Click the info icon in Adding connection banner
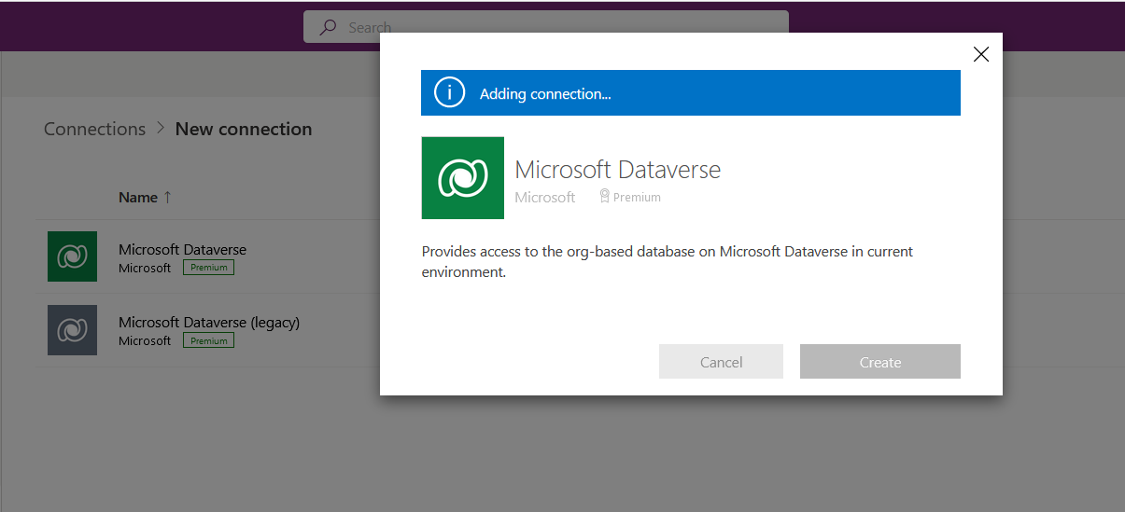This screenshot has width=1125, height=512. pyautogui.click(x=450, y=93)
